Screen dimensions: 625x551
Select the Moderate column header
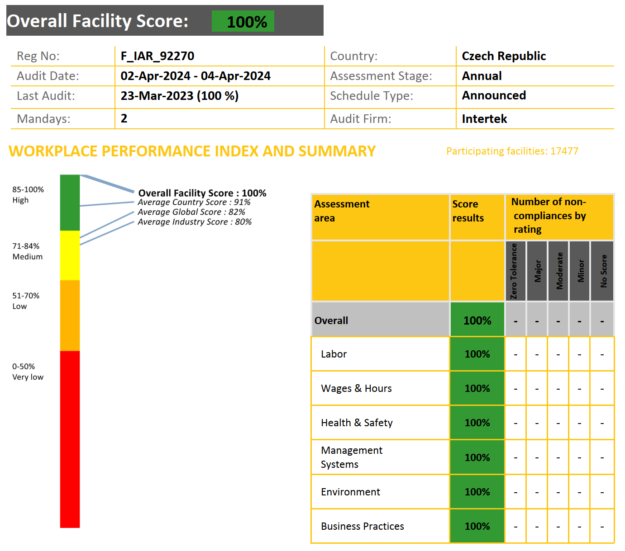[x=558, y=271]
